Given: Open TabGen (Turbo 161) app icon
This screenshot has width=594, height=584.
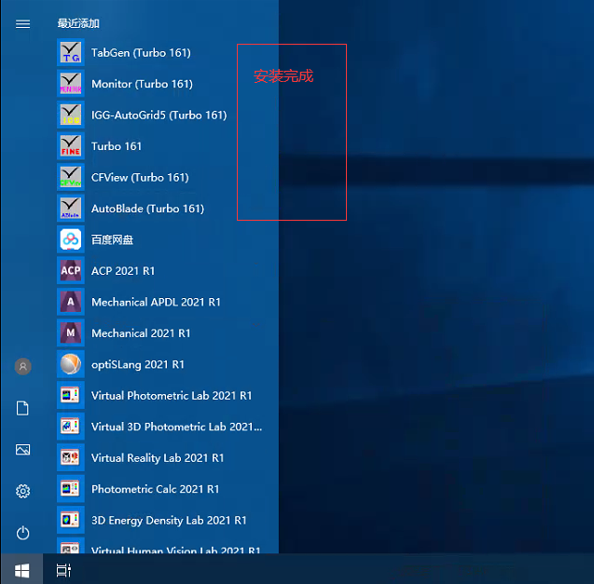Looking at the screenshot, I should pos(71,53).
